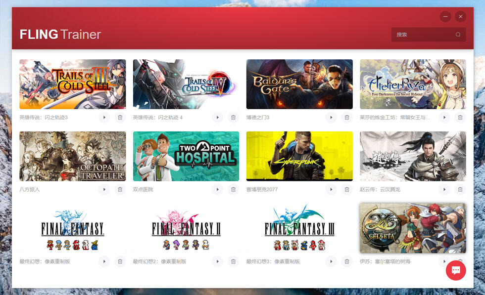This screenshot has height=295, width=485.
Task: Remove 莱莎的炼金工坊 trainer with trash icon
Action: click(x=460, y=117)
